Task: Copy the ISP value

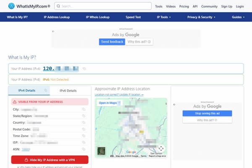Action: point(84,142)
